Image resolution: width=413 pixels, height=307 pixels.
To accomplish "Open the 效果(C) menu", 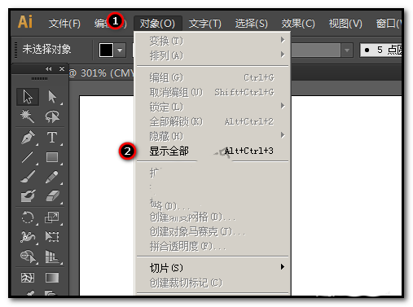I will (298, 24).
